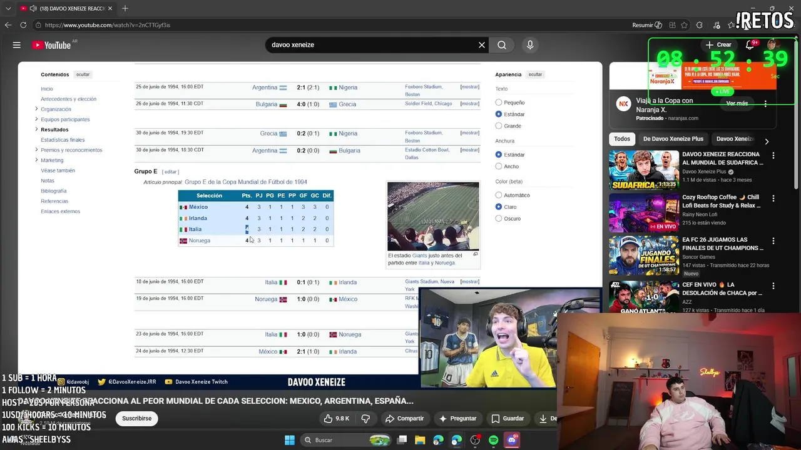The image size is (801, 450).
Task: Click the Ver más ad button
Action: [737, 103]
